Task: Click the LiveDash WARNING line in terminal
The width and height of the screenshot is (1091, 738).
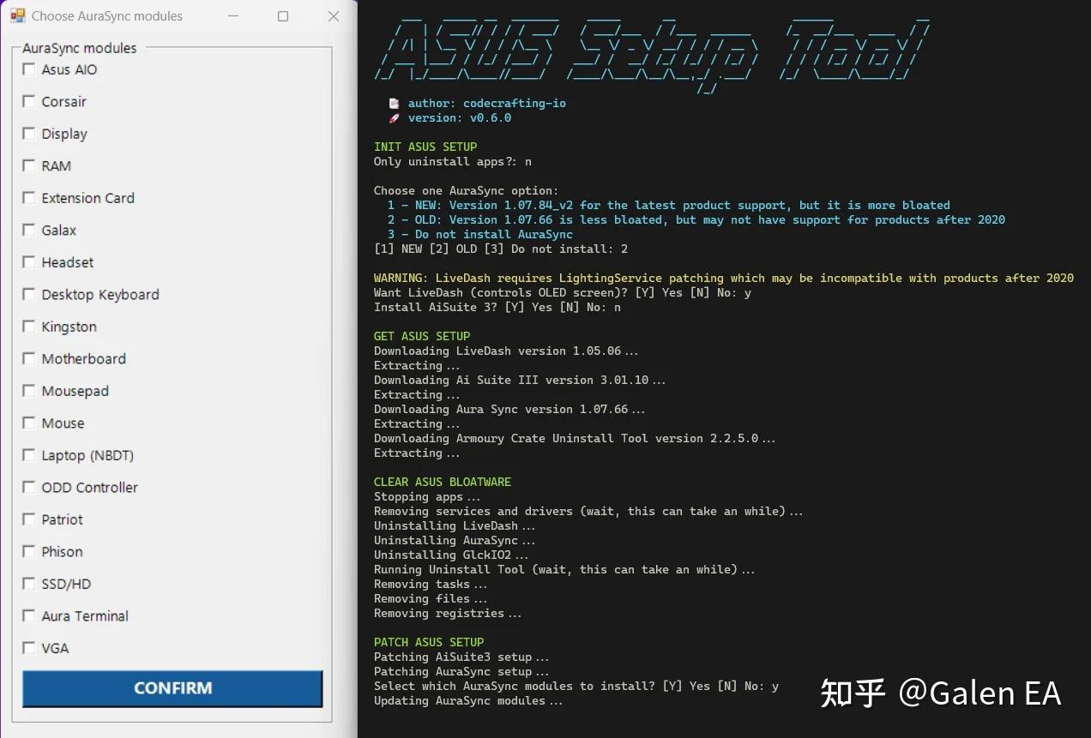Action: coord(724,278)
